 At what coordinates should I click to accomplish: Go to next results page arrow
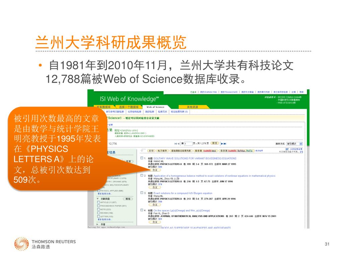point(222,144)
